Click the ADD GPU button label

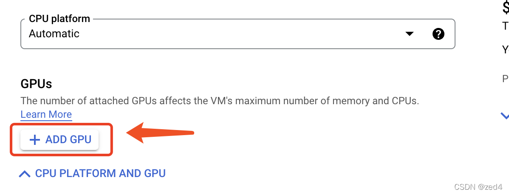pos(68,140)
